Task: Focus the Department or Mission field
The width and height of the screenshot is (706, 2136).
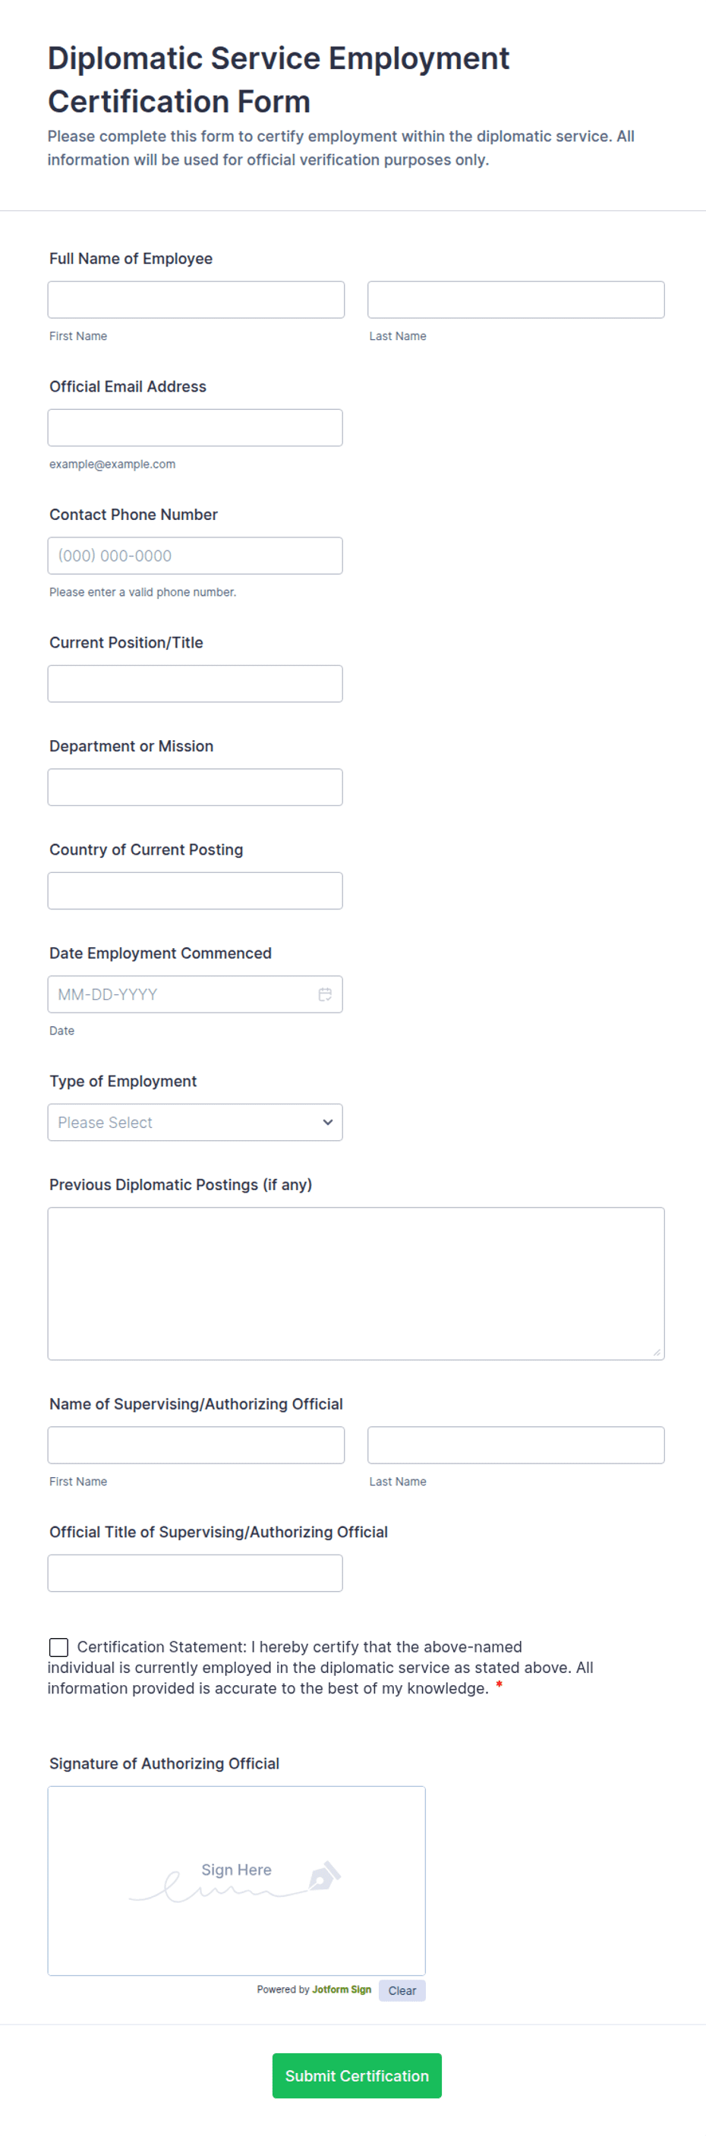Action: 195,787
